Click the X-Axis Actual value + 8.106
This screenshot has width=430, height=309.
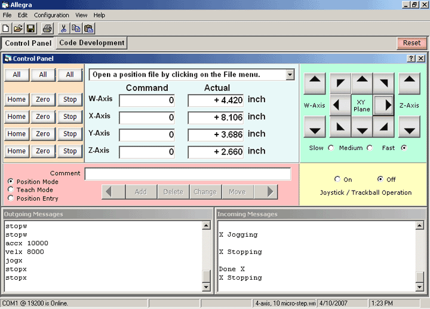[x=216, y=118]
